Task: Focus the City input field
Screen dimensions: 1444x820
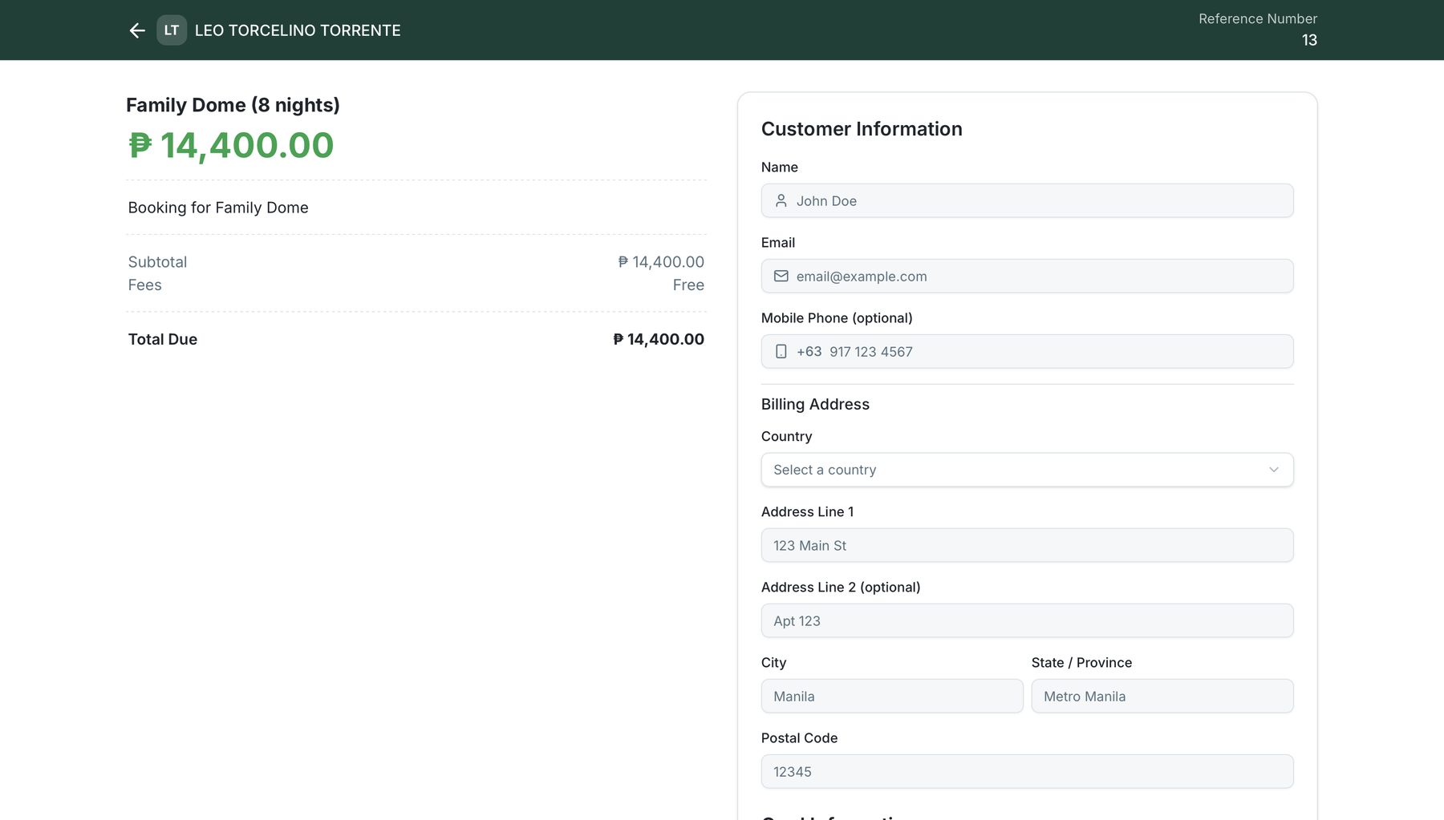Action: point(892,697)
